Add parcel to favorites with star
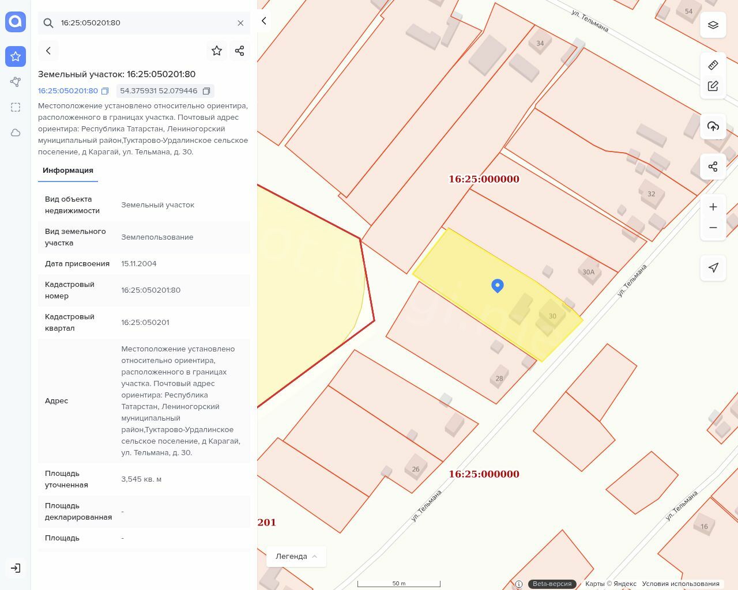 coord(217,51)
